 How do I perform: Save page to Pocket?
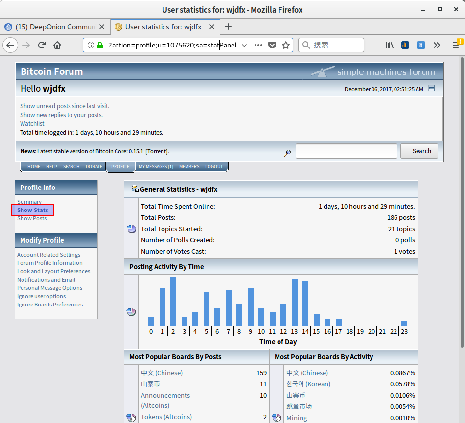click(272, 45)
